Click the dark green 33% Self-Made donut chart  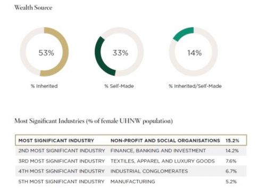119,52
